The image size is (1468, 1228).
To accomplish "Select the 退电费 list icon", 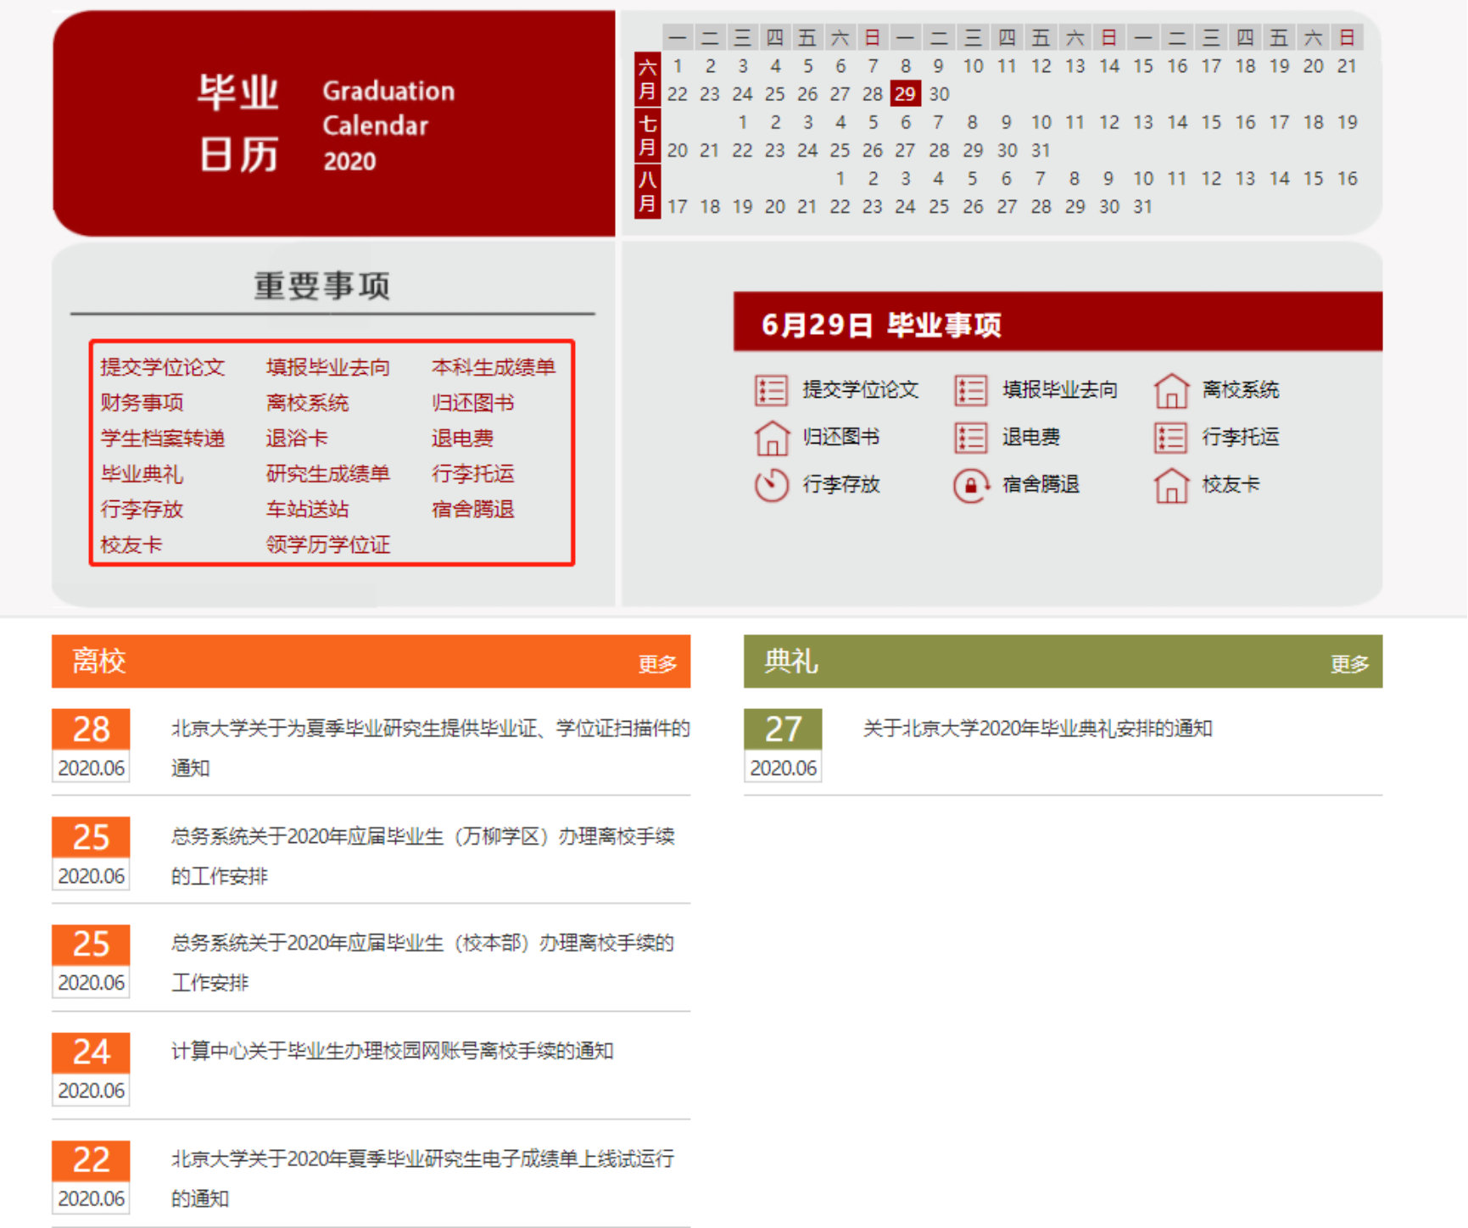I will click(970, 437).
